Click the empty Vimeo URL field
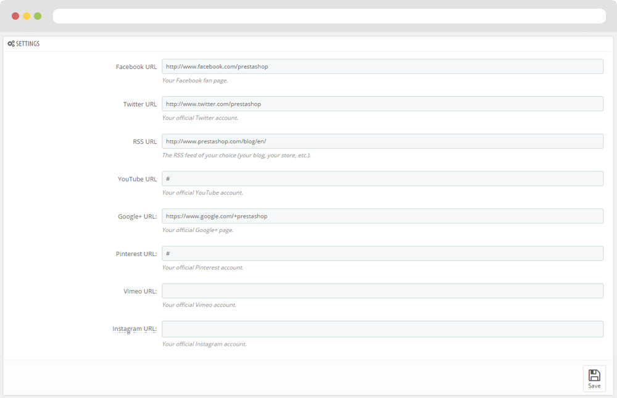 tap(383, 291)
